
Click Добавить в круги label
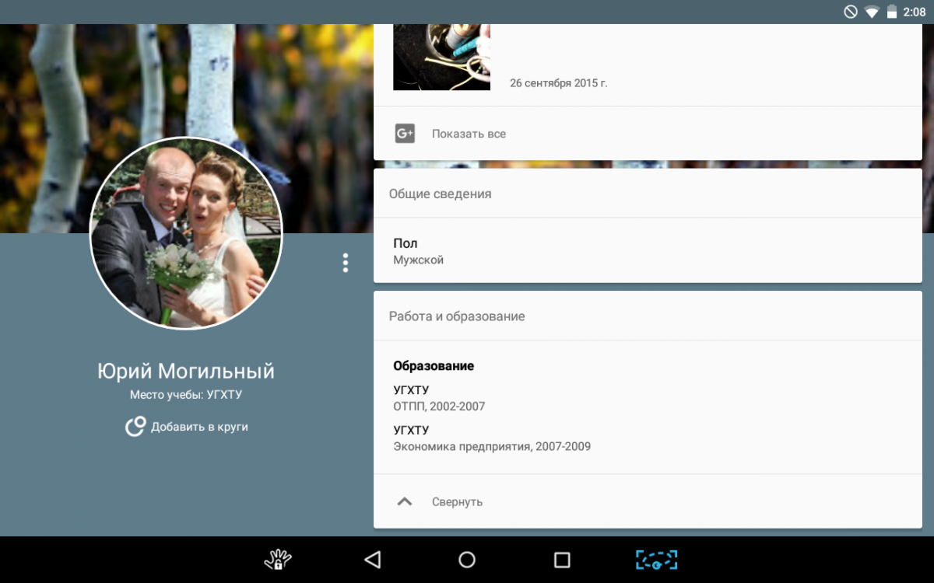point(199,427)
